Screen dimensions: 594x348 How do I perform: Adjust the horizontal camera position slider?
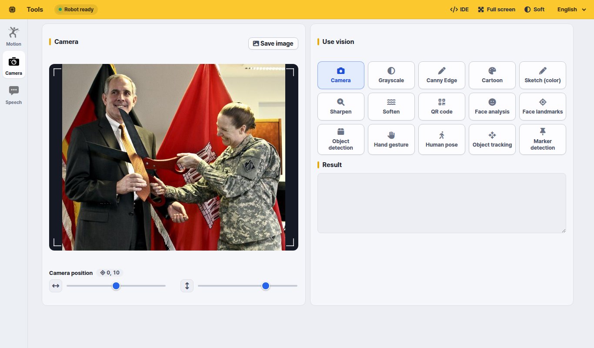(116, 286)
